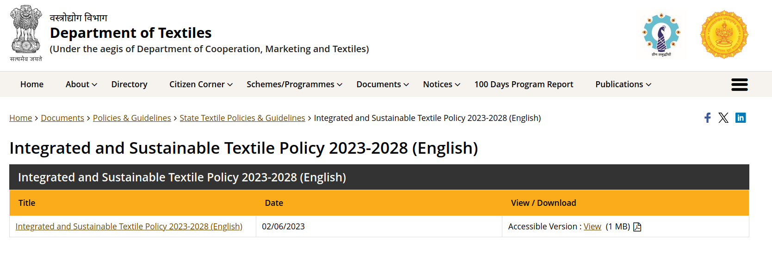
Task: Click the orange Maharashtra government seal
Action: [x=724, y=35]
